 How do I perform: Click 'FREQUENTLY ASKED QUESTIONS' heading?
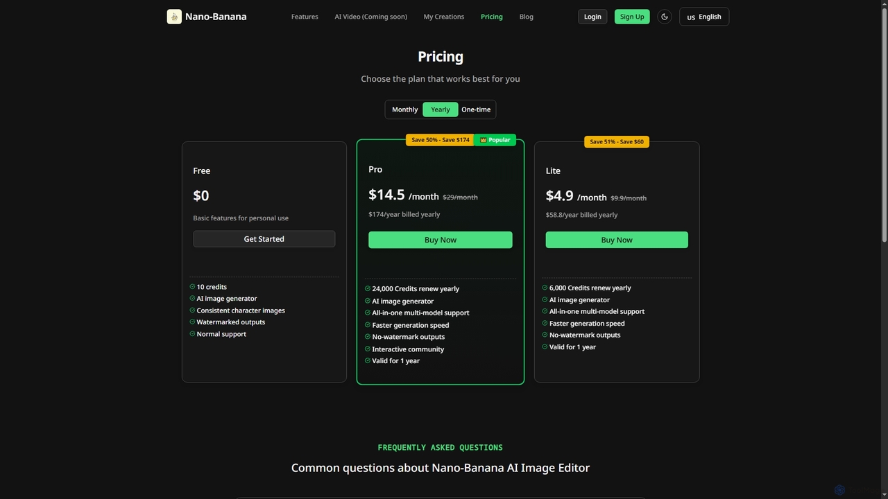point(441,448)
